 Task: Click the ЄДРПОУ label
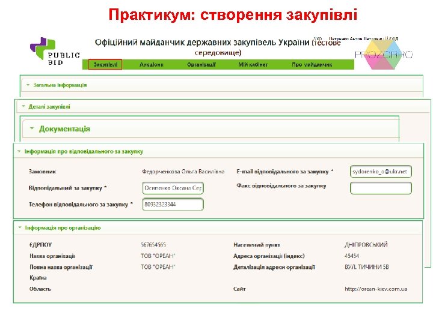[x=41, y=245]
